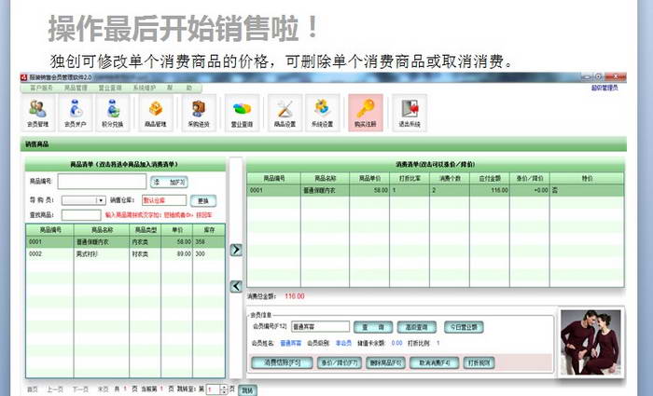Open the 系统维护 menu
The height and width of the screenshot is (396, 653).
144,89
